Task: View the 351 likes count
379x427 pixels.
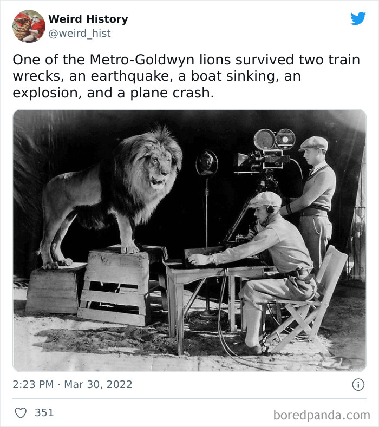Action: 44,412
